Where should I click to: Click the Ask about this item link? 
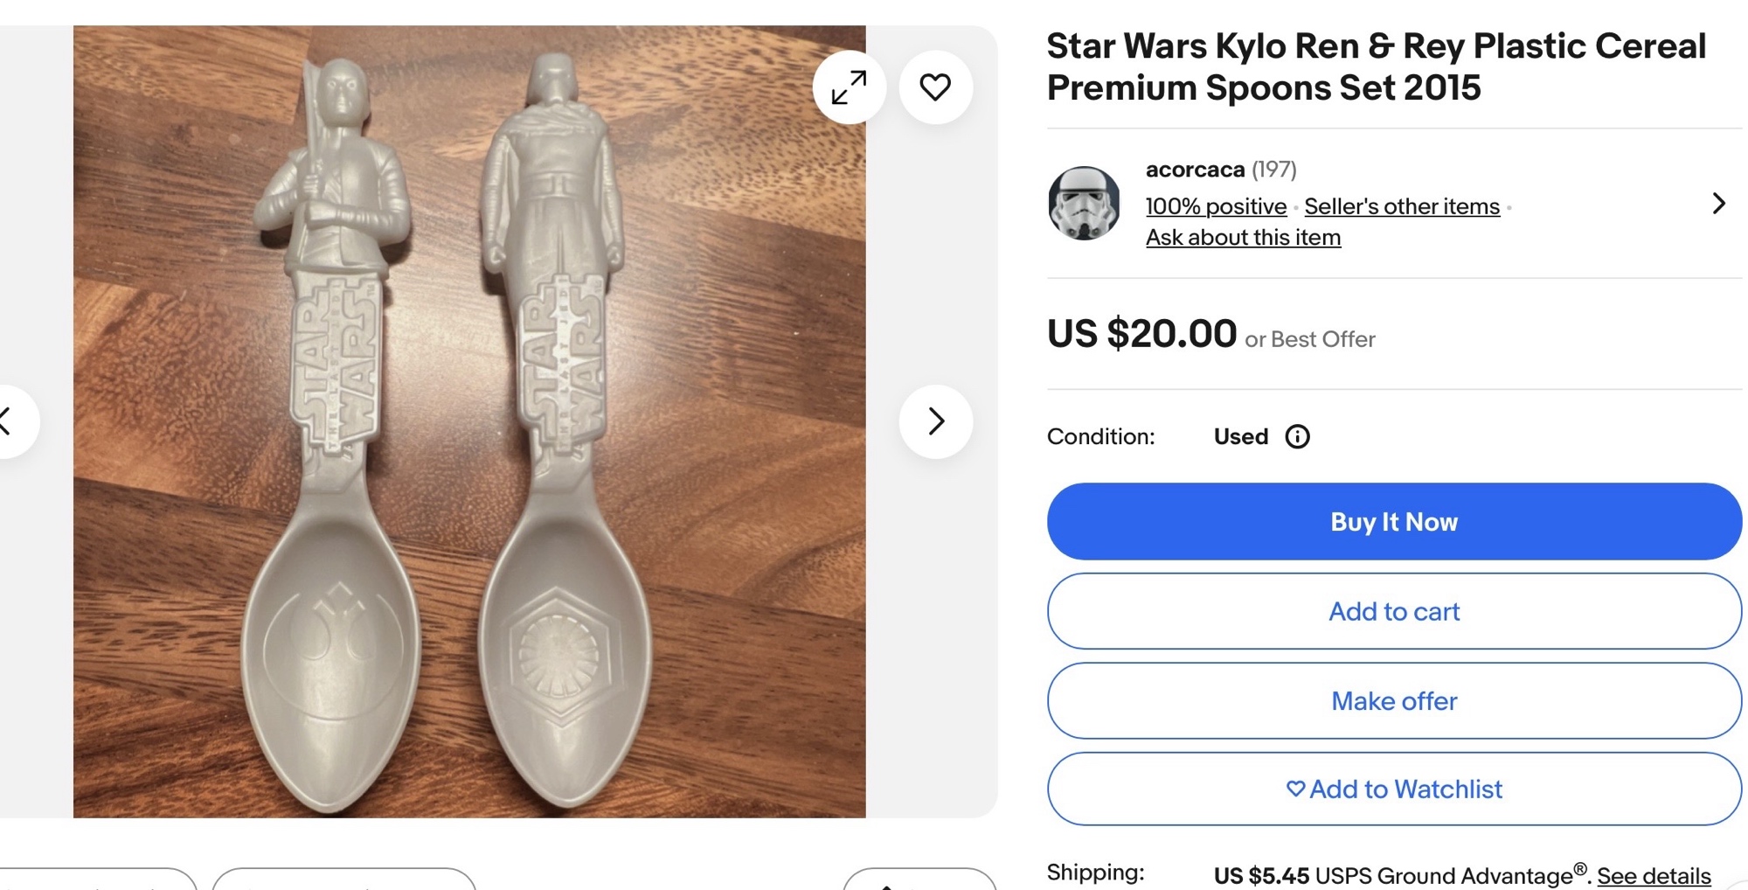tap(1243, 238)
